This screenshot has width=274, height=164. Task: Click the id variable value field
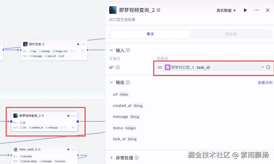(x=214, y=67)
